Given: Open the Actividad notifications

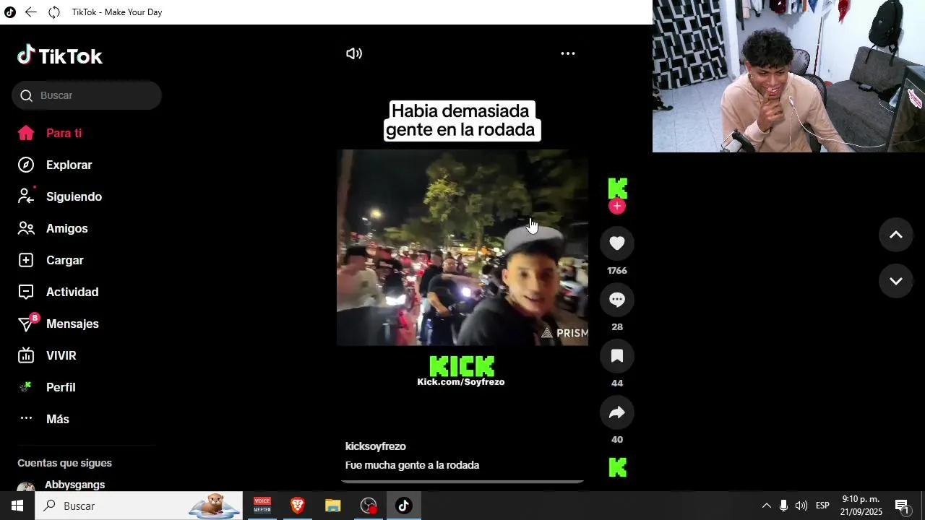Looking at the screenshot, I should pyautogui.click(x=72, y=292).
